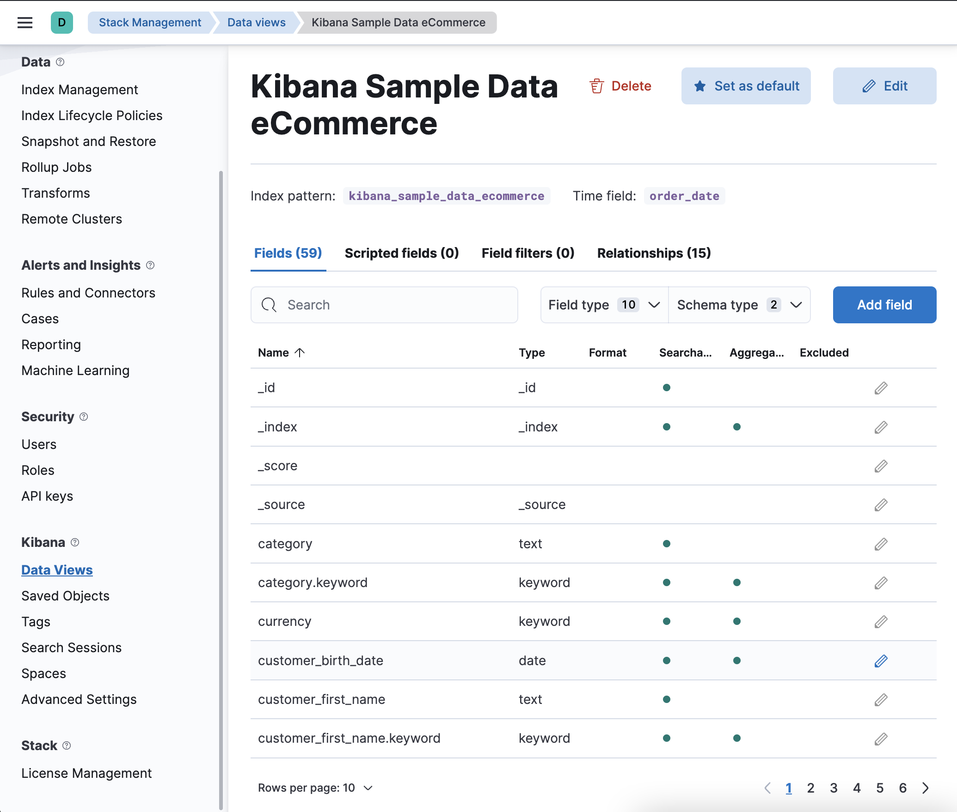Screen dimensions: 957x812
Task: Open Rows per page selector
Action: 315,788
